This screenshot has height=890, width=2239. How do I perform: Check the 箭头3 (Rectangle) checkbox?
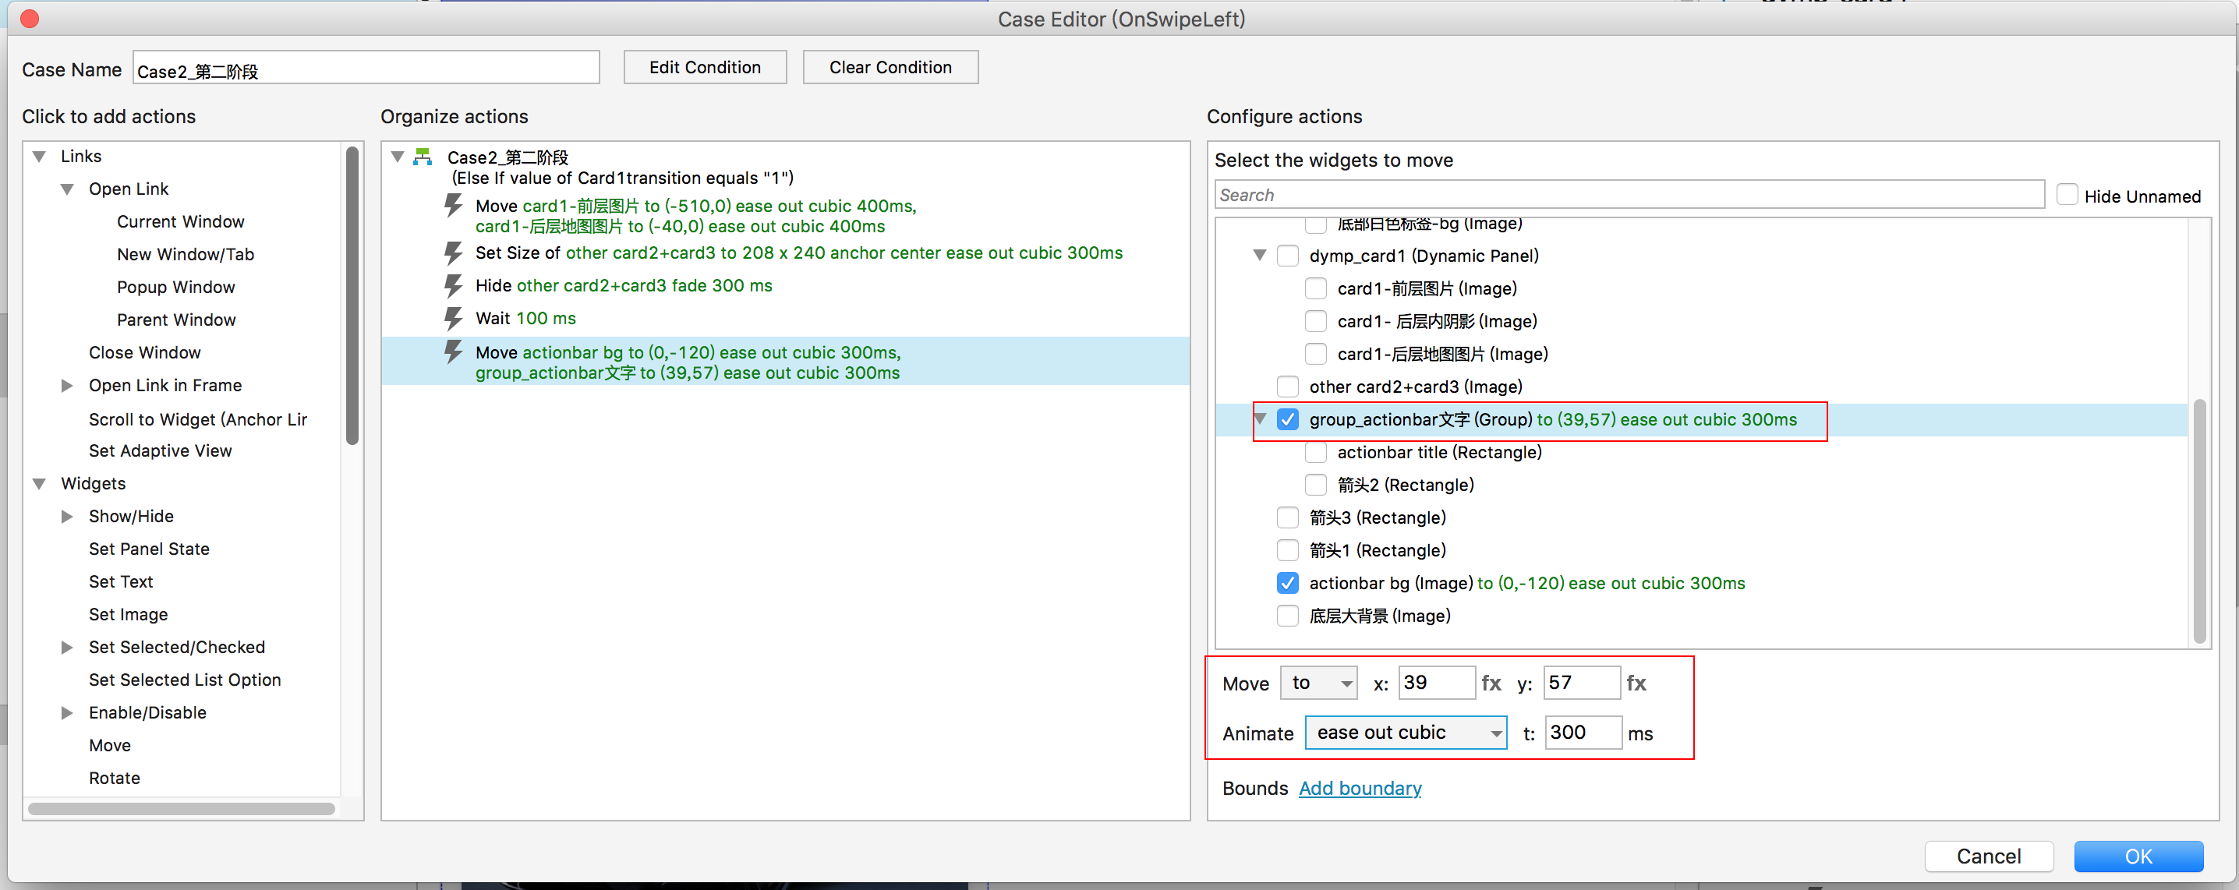(1287, 518)
